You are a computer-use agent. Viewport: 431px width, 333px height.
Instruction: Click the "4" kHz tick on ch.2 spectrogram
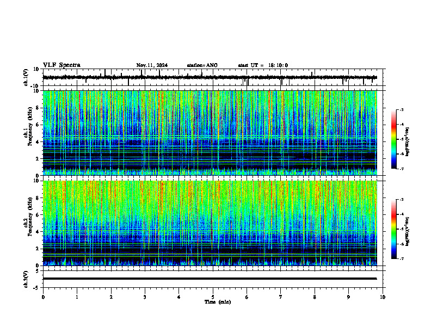38,232
